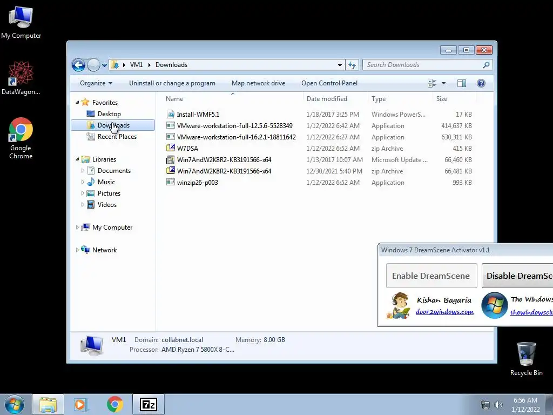Expand the Pictures library

coord(83,193)
